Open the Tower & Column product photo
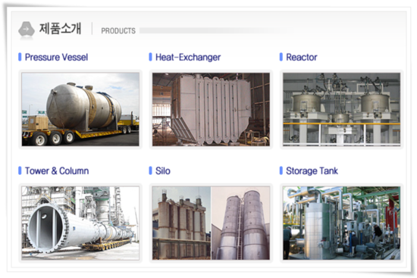 pos(80,223)
